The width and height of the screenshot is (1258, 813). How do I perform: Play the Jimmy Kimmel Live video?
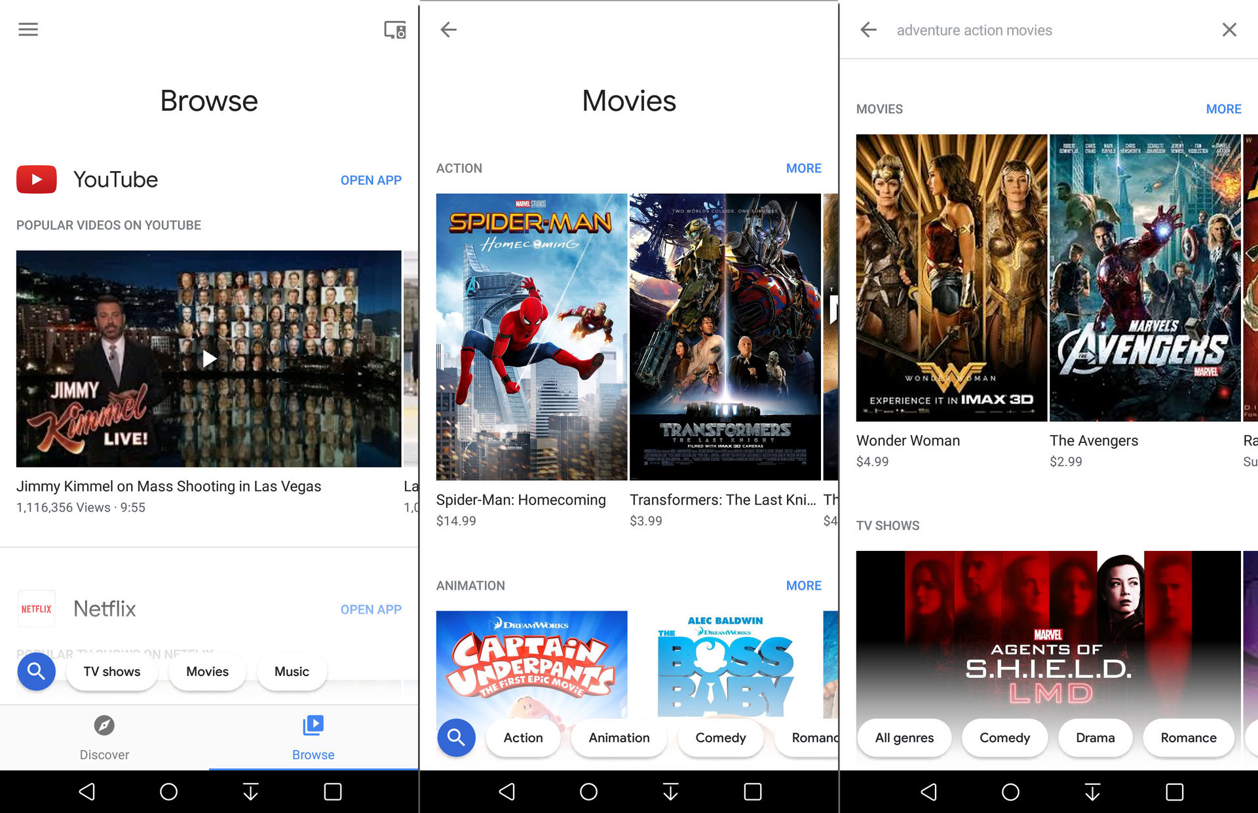209,358
